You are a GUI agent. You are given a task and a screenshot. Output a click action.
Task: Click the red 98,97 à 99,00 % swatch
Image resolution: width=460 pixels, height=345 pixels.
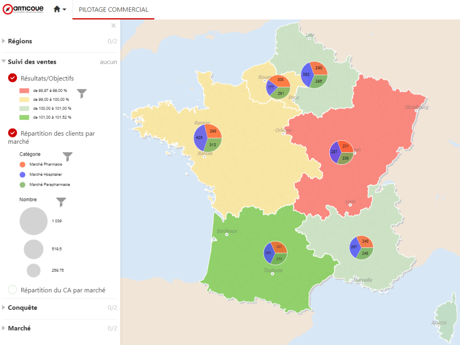(x=24, y=90)
